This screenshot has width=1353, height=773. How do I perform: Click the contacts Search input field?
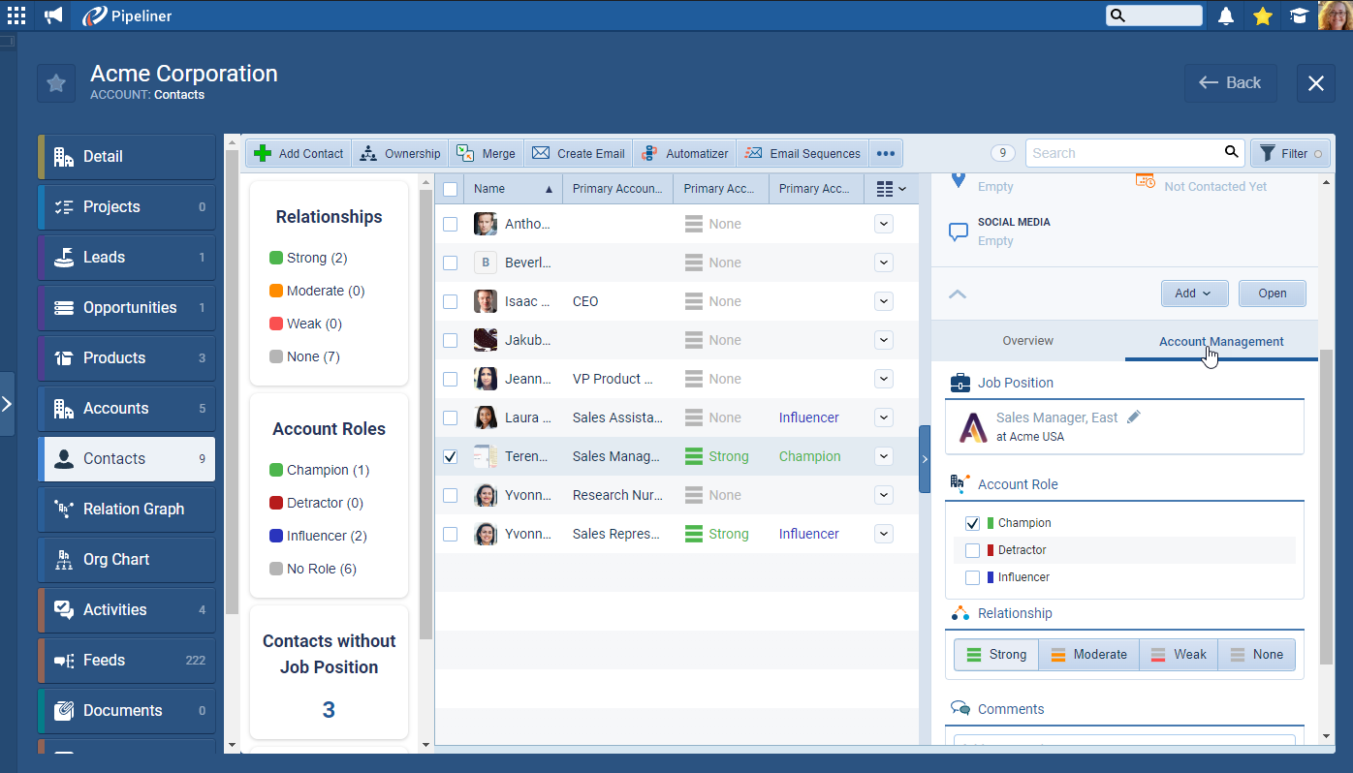pos(1122,153)
